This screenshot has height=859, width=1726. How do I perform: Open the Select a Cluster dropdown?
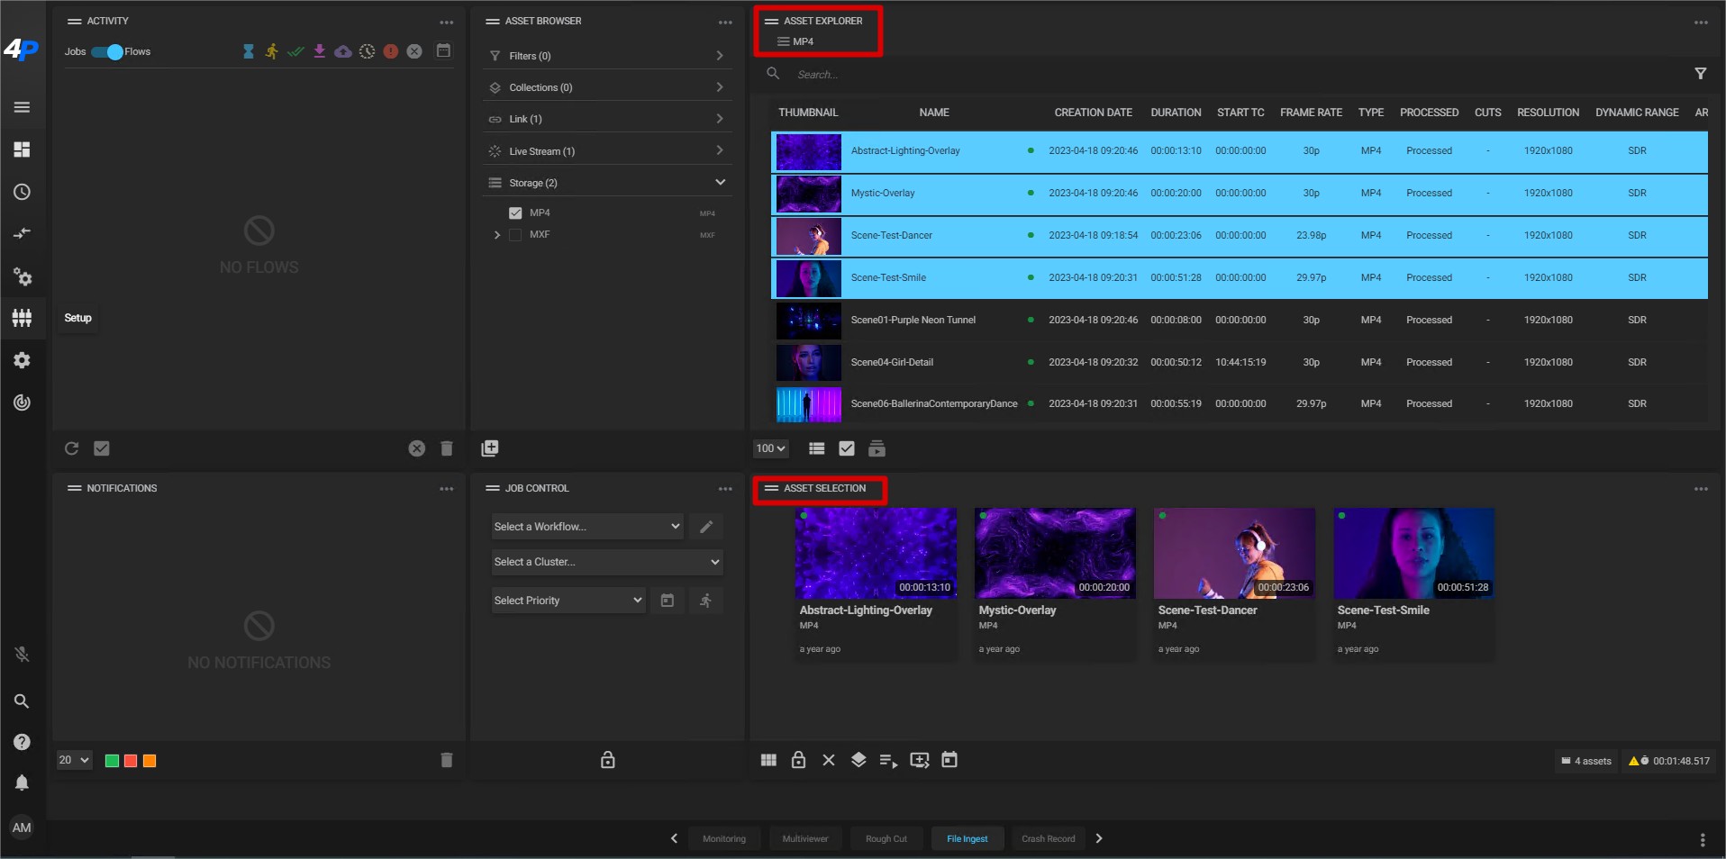(x=607, y=562)
